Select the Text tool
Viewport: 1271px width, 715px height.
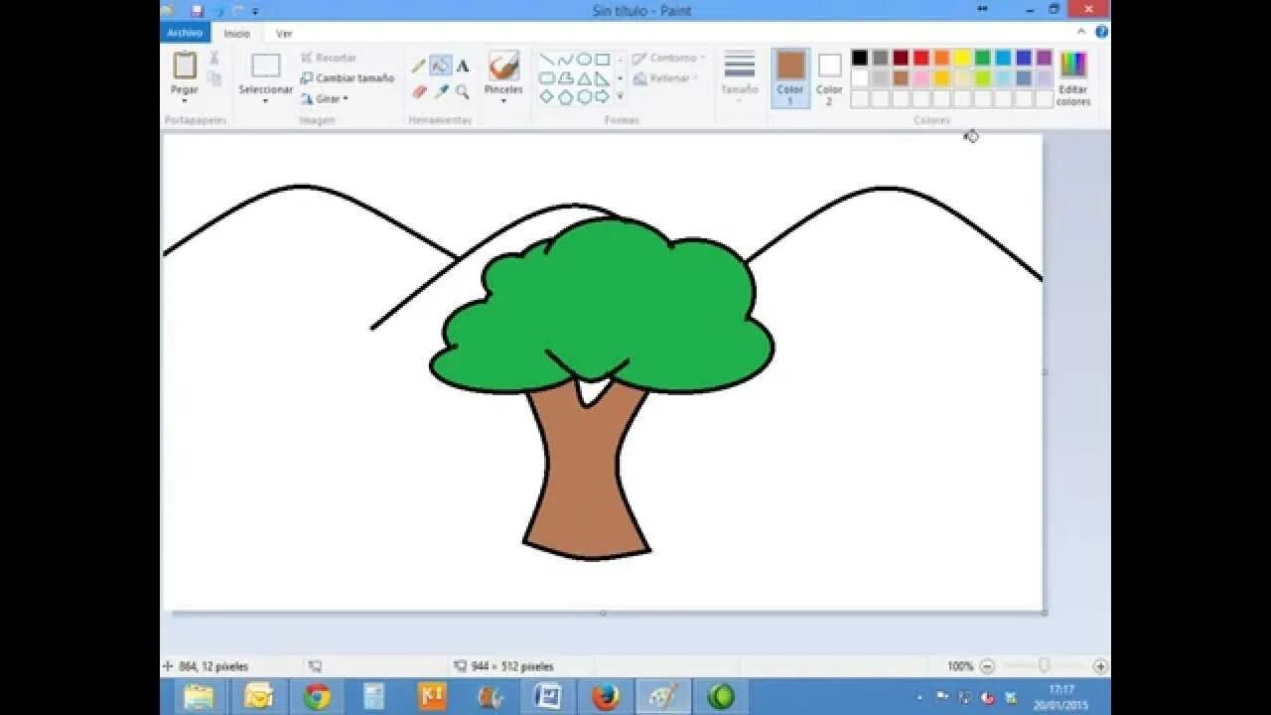coord(463,67)
